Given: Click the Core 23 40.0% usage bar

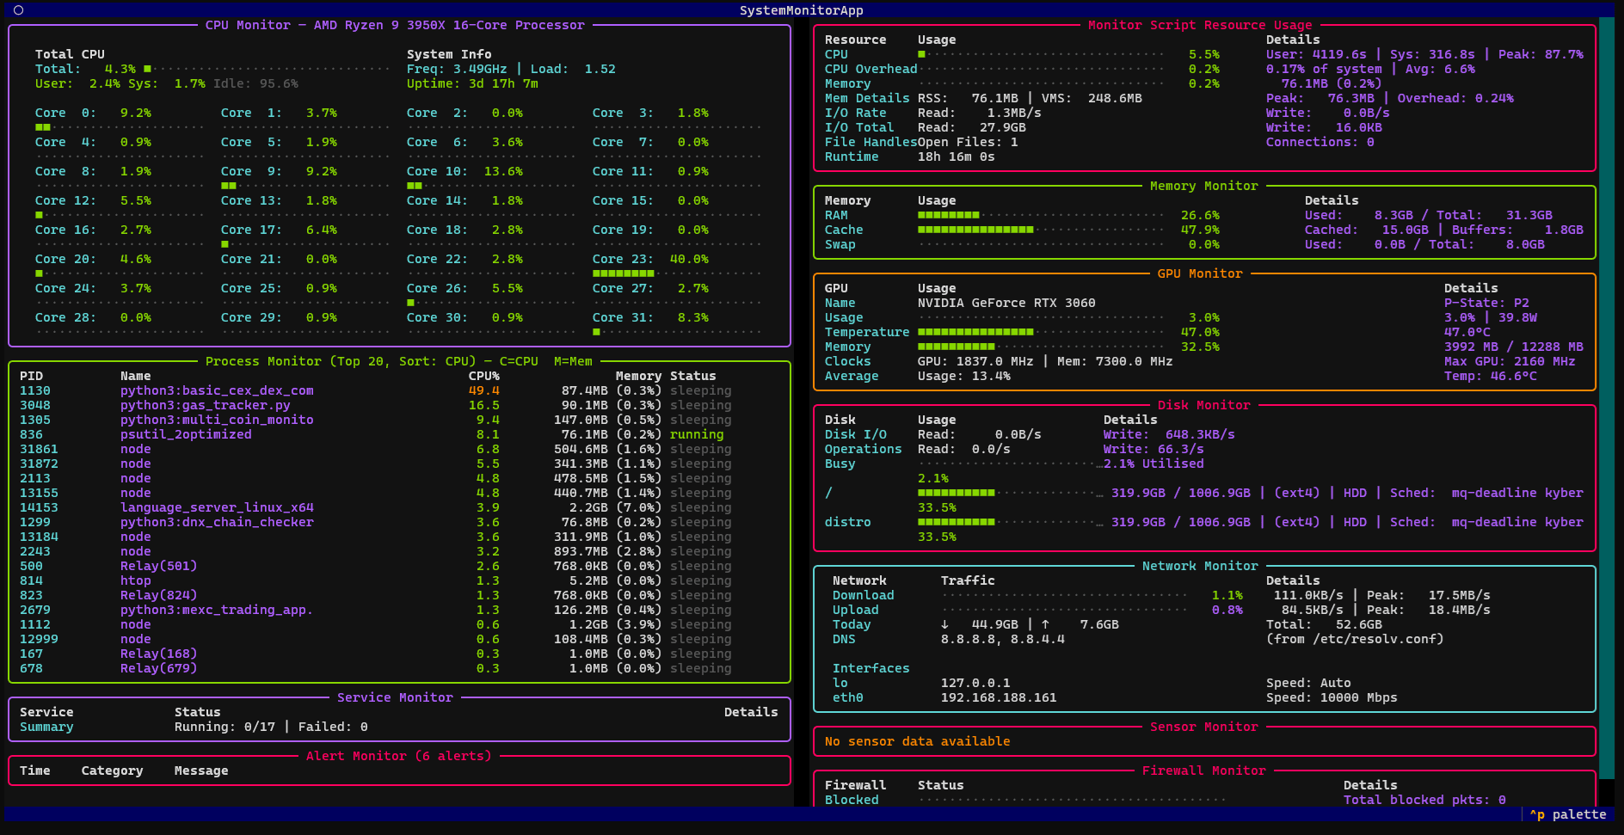Looking at the screenshot, I should 677,273.
